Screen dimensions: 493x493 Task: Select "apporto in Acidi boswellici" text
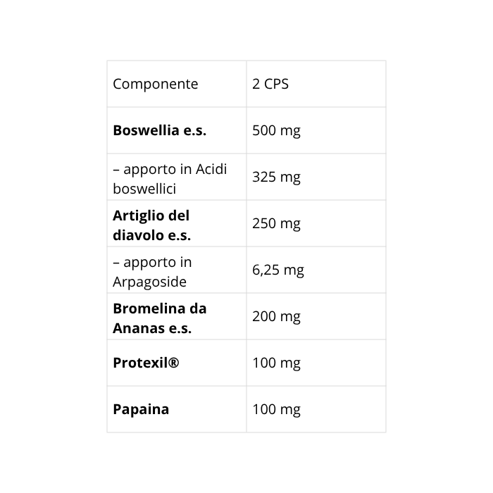coord(170,179)
